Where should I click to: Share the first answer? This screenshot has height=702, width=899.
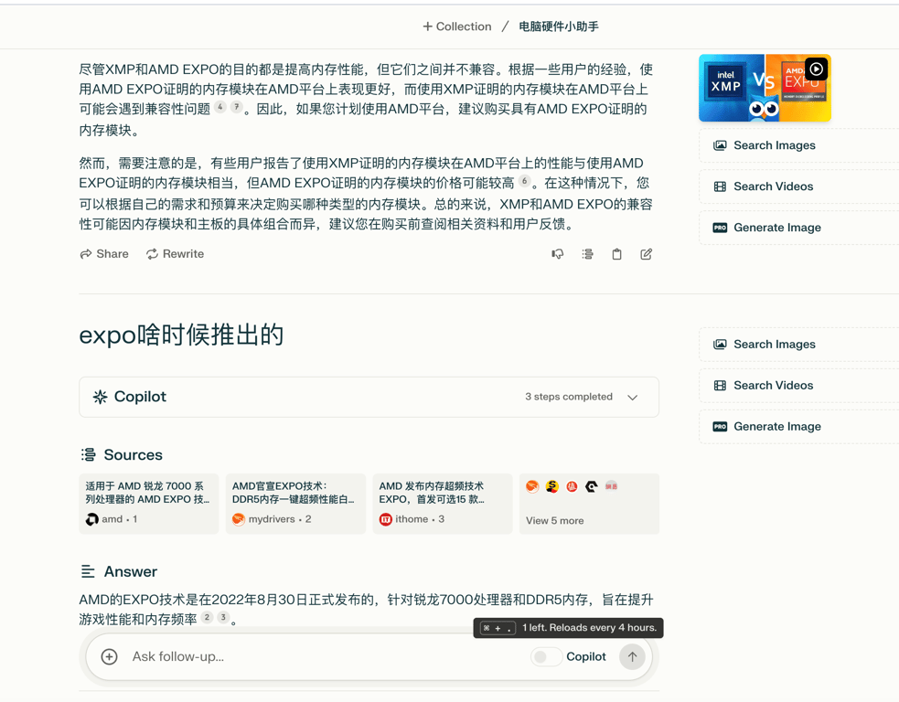[x=104, y=254]
